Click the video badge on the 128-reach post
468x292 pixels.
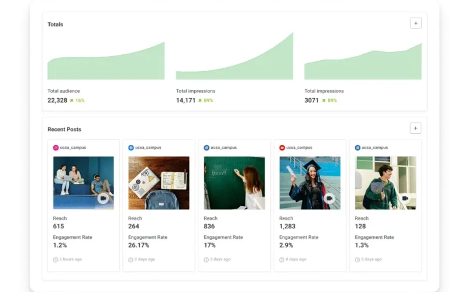point(405,199)
